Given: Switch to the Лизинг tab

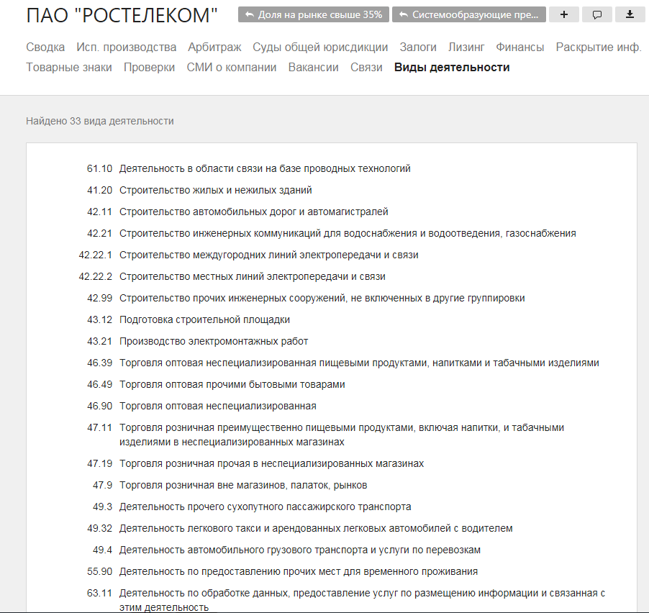Looking at the screenshot, I should pos(466,47).
